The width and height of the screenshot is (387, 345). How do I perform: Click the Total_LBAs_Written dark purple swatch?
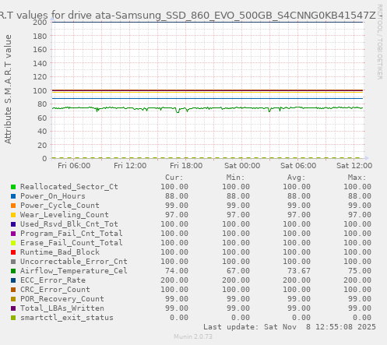(x=13, y=308)
